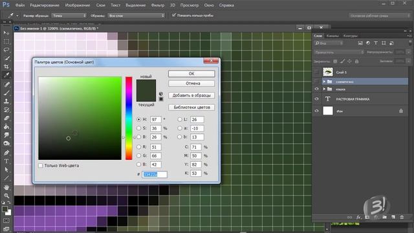Enable Только Web-цвета checkbox

[x=40, y=166]
